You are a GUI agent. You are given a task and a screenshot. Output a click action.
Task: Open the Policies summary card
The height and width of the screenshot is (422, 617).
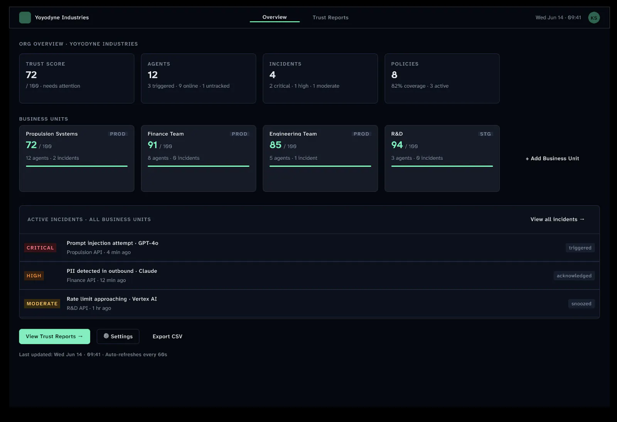pos(442,78)
